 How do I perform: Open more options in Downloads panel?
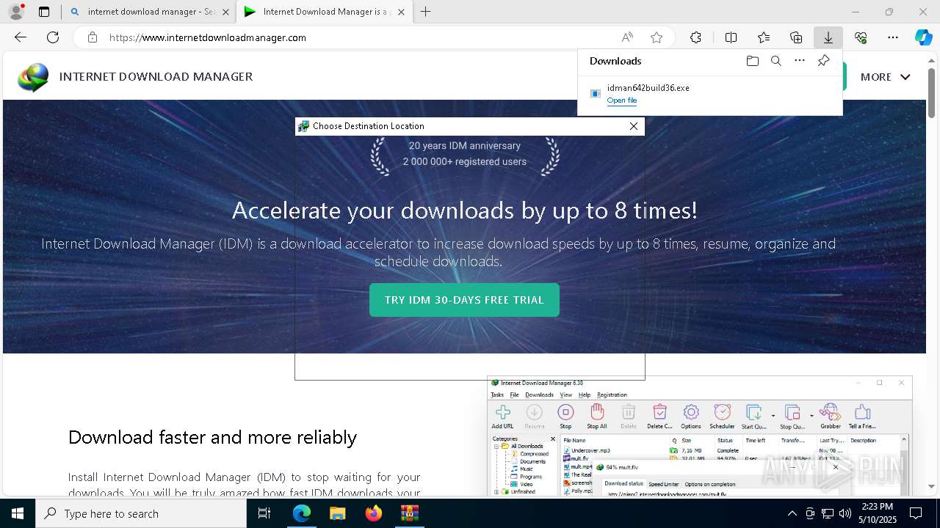(x=800, y=61)
